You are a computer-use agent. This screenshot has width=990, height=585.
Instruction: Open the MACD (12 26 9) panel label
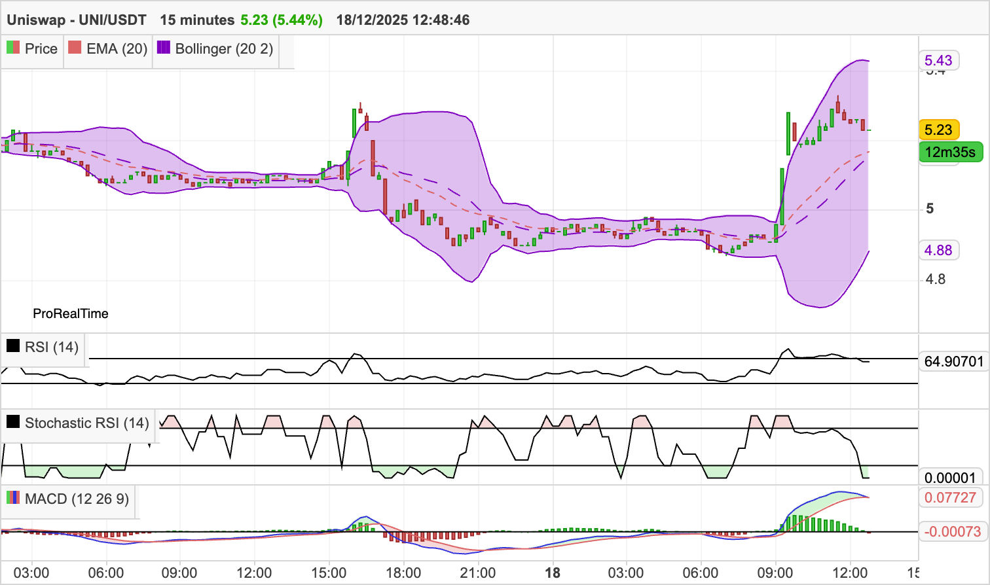click(77, 499)
